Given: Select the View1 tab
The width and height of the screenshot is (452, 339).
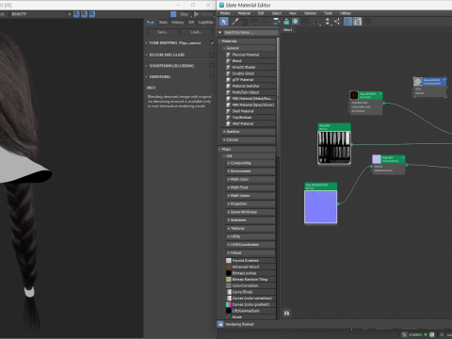Looking at the screenshot, I should 288,30.
